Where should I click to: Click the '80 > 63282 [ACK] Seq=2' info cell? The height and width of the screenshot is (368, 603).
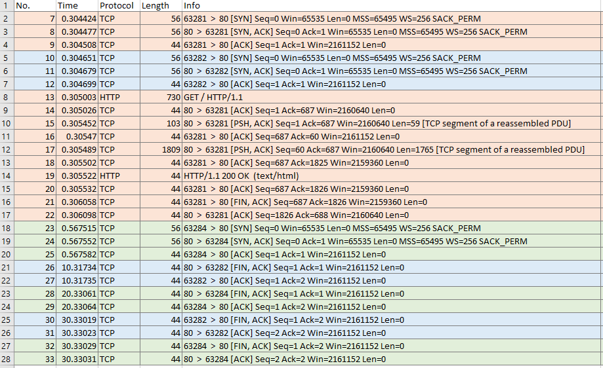pos(392,333)
